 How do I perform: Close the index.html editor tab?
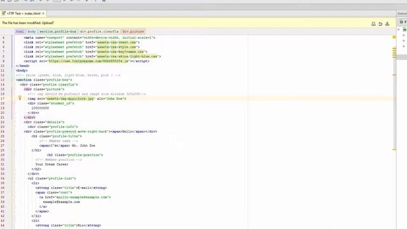point(43,13)
